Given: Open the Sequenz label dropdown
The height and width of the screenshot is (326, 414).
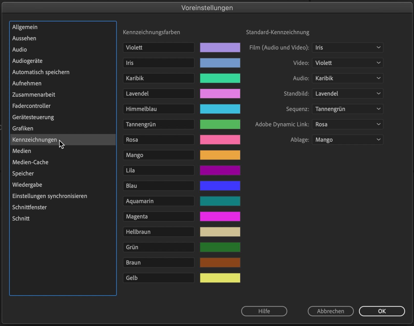Looking at the screenshot, I should click(x=347, y=109).
